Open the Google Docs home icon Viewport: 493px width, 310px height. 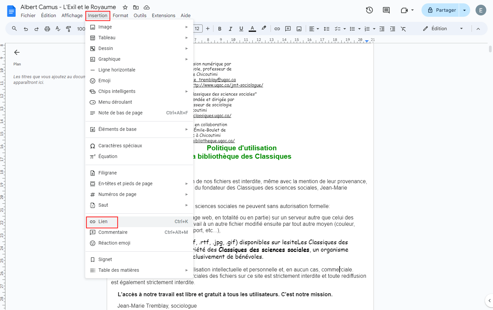(11, 11)
